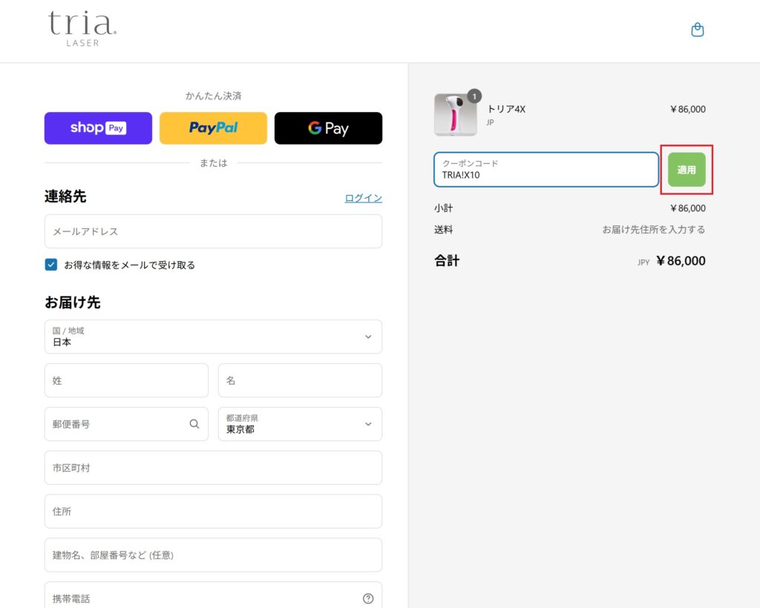Focus the 姓 input field
760x608 pixels.
coord(126,380)
